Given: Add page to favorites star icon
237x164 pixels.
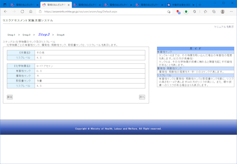Looking at the screenshot, I should click(169, 12).
